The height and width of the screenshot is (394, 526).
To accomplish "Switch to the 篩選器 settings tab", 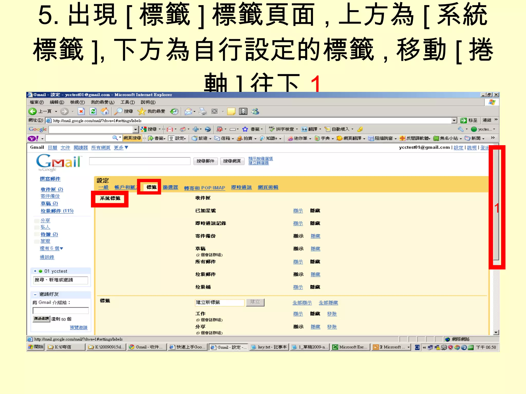I will [170, 187].
